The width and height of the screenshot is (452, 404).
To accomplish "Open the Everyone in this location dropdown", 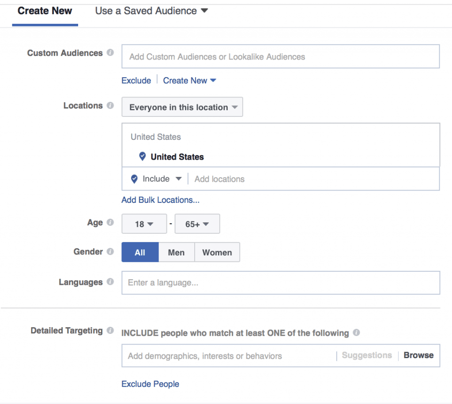I will coord(182,107).
